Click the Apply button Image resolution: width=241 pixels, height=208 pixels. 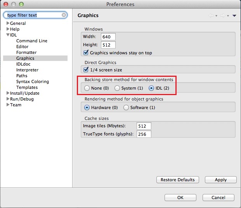pos(221,180)
